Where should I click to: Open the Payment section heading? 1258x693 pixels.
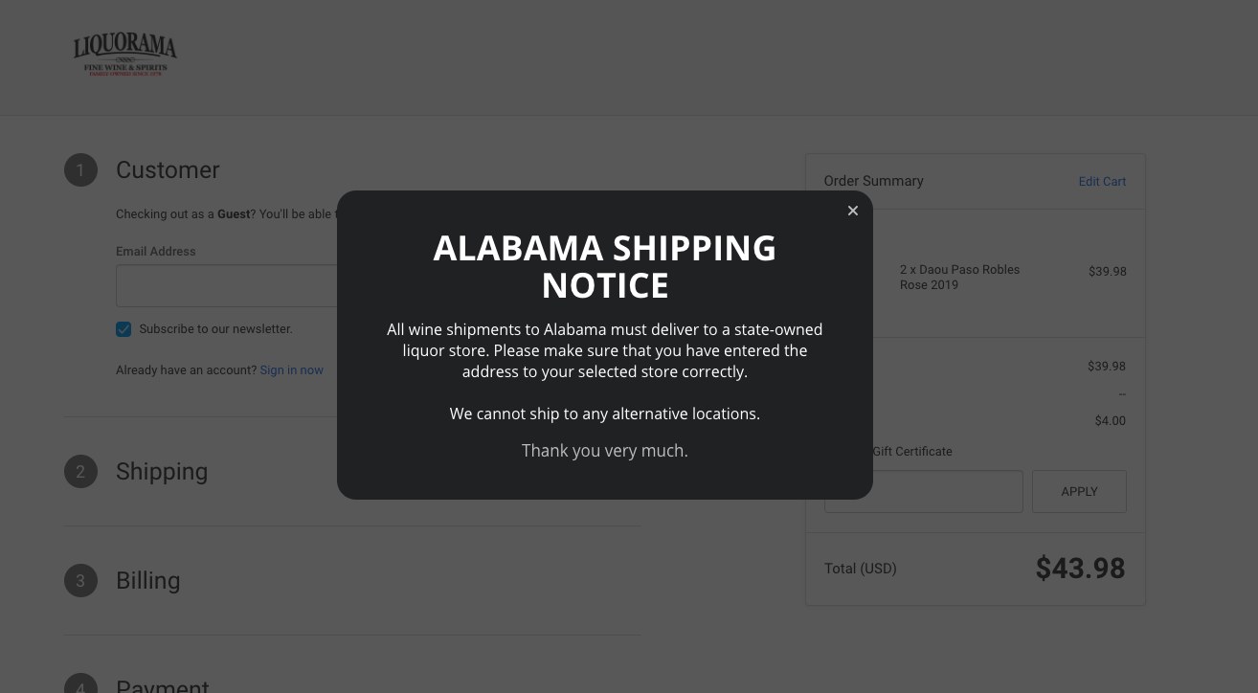click(163, 684)
